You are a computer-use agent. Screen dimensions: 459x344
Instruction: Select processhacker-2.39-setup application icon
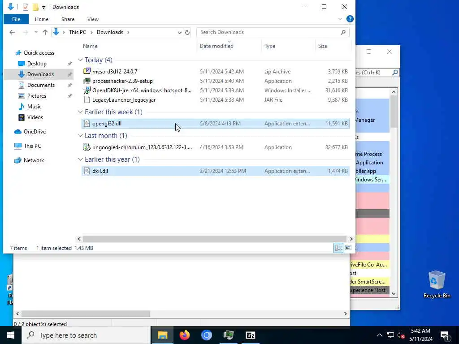click(87, 81)
